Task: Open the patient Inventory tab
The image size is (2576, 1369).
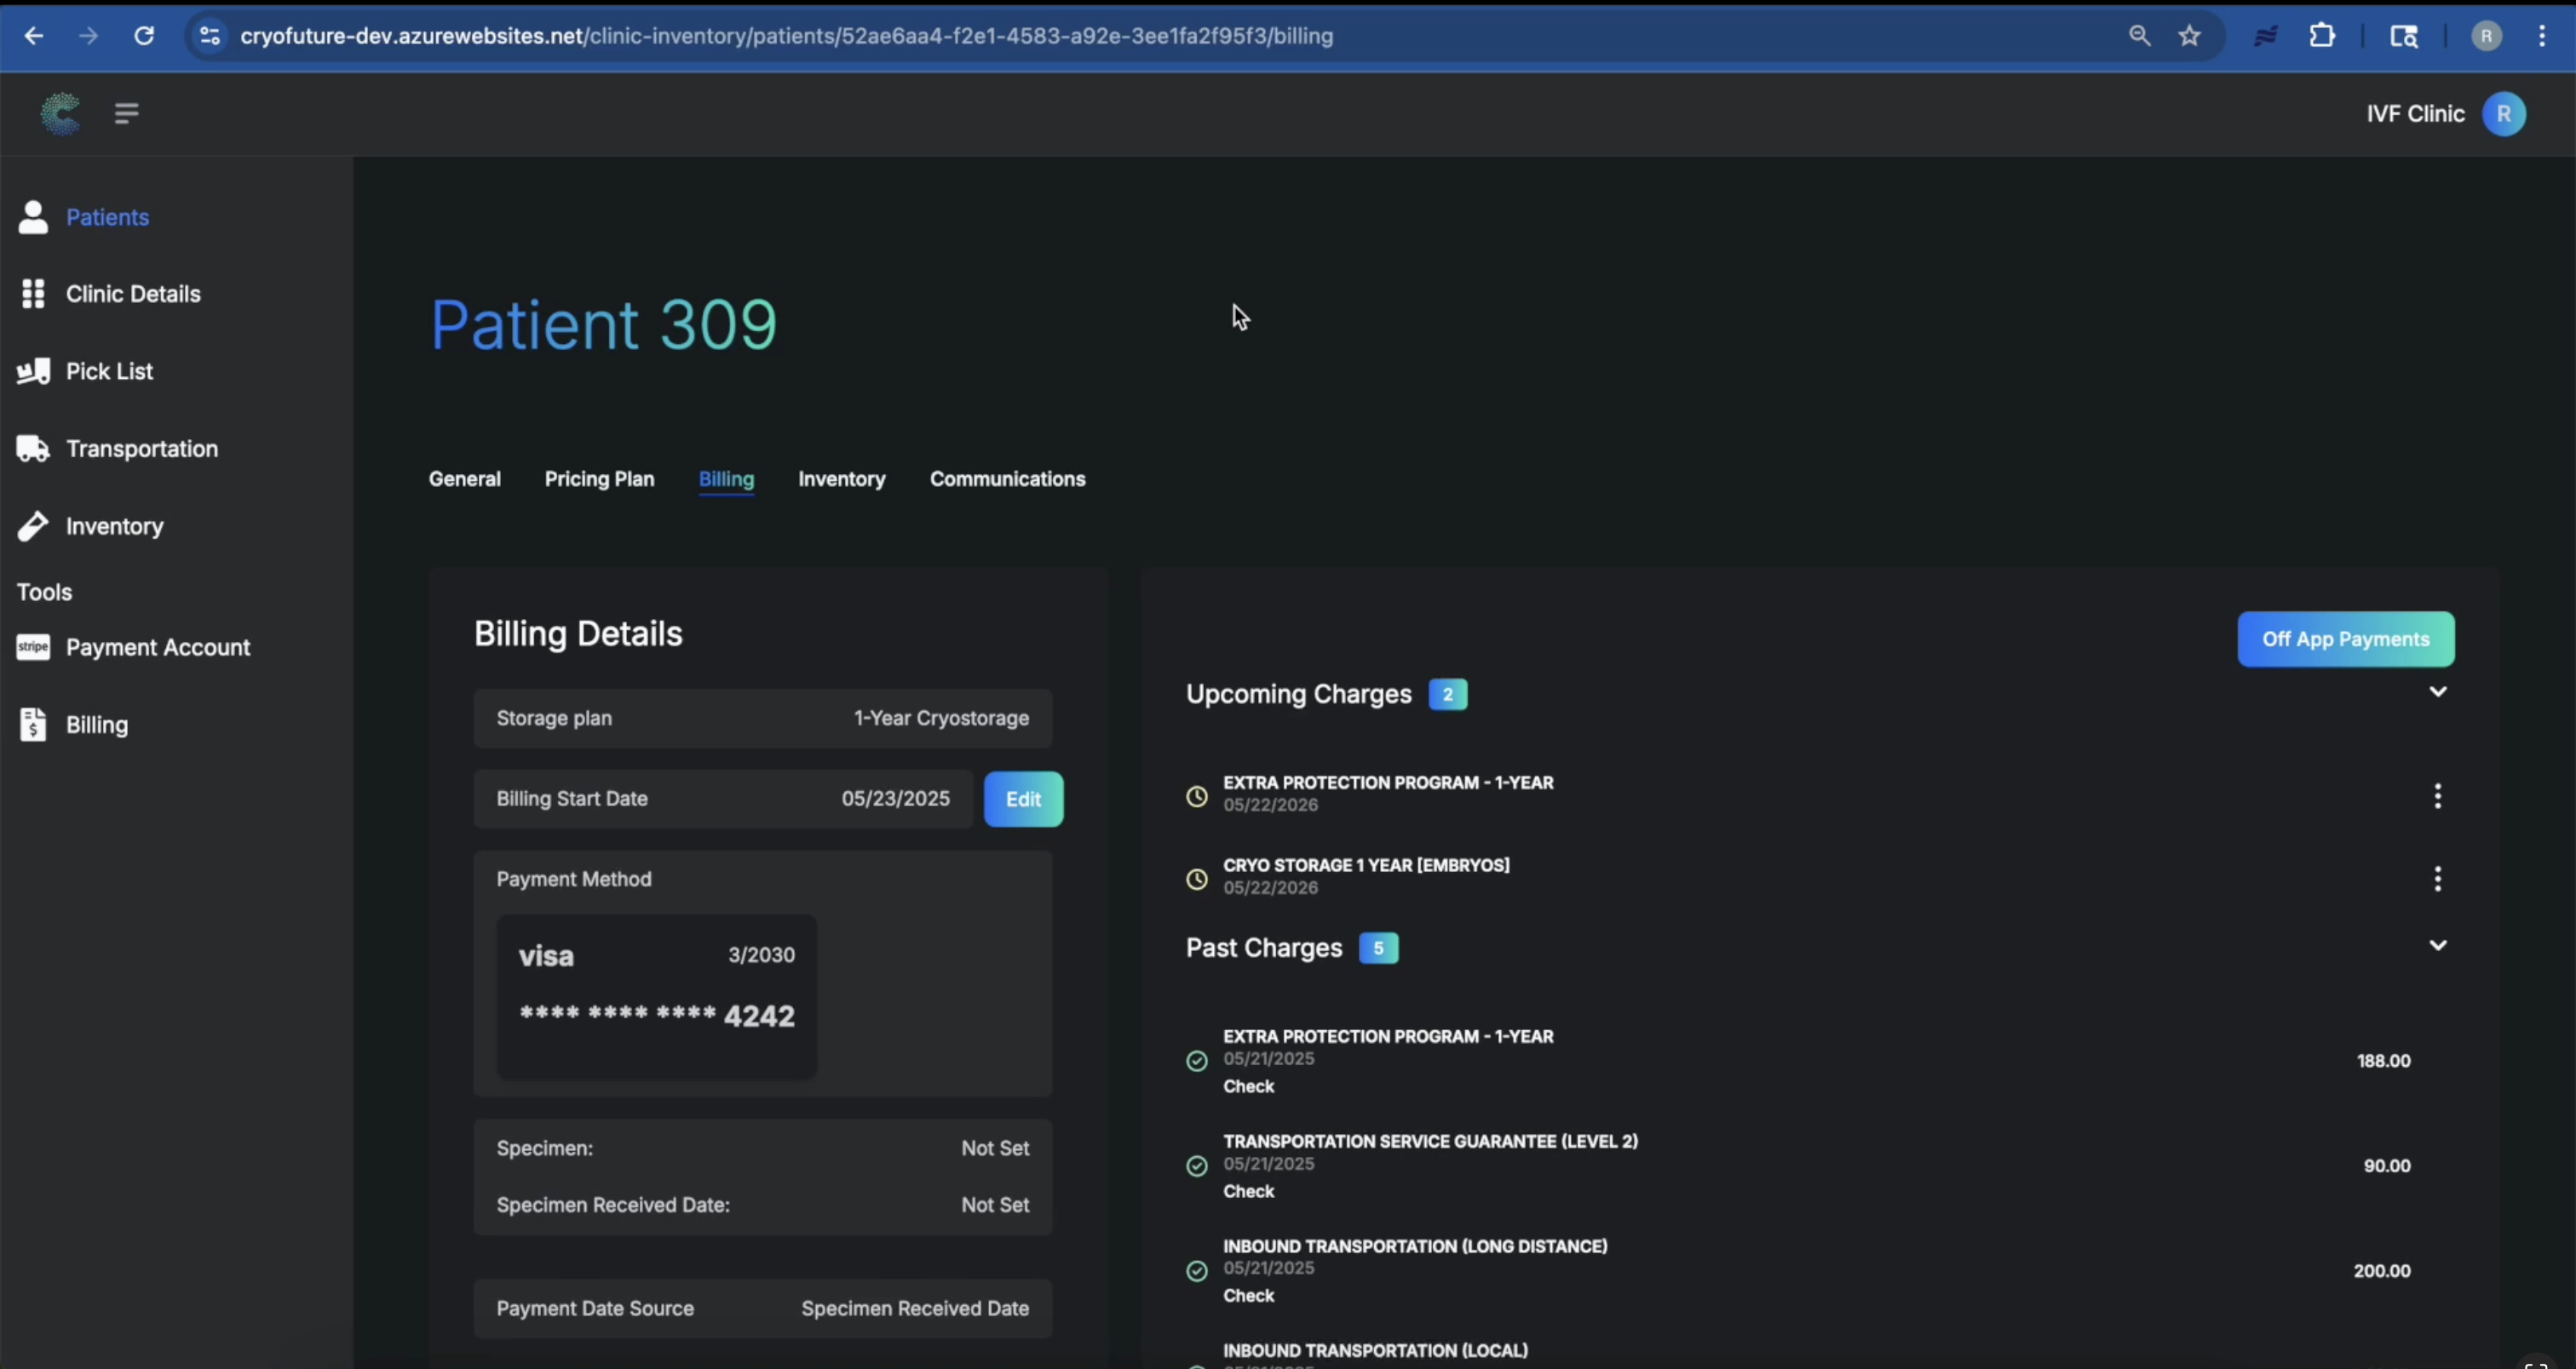Action: [841, 478]
